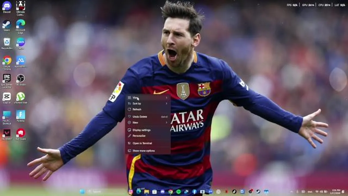Choose Undo Delete in context menu
Viewport: 348px width, 196px height.
point(148,117)
